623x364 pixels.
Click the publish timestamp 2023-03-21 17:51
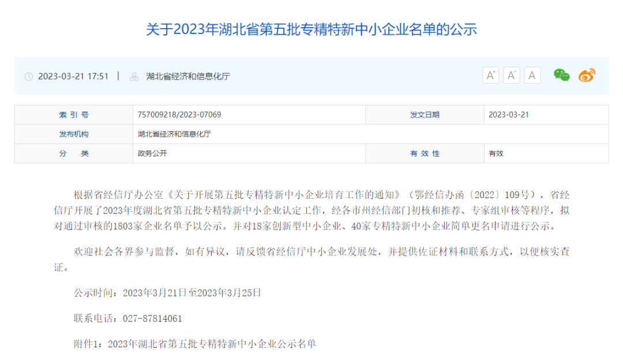click(73, 76)
